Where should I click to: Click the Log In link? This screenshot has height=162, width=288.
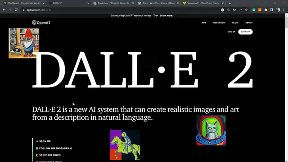point(231,32)
